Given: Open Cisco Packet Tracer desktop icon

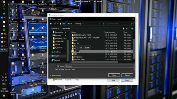Looking at the screenshot, I should pyautogui.click(x=13, y=21).
